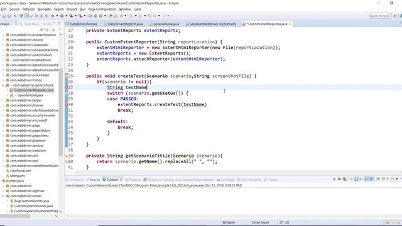This screenshot has height=226, width=402.
Task: Open the Run button dropdown arrow
Action: [66, 16]
